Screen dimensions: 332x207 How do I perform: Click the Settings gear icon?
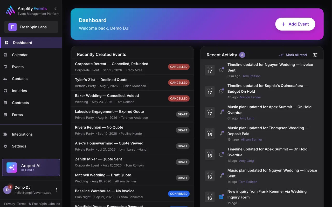5,146
